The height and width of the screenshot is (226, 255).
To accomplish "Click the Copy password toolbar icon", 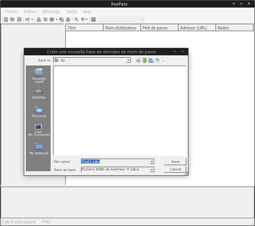I will (45, 20).
